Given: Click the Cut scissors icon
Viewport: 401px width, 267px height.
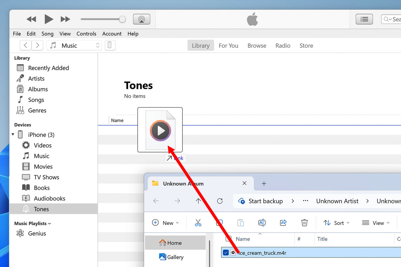Looking at the screenshot, I should point(198,223).
